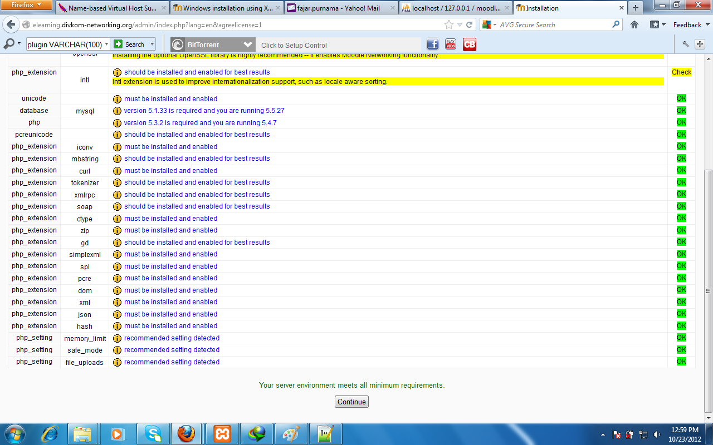This screenshot has height=445, width=713.
Task: Click the AVG search magnifier icon
Action: [x=616, y=24]
